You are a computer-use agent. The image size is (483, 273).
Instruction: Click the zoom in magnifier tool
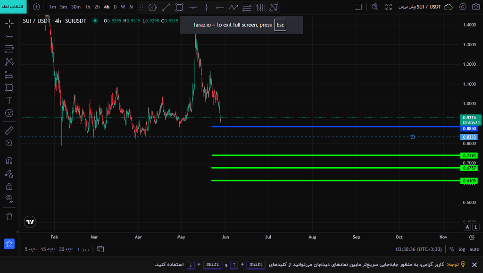pos(9,143)
